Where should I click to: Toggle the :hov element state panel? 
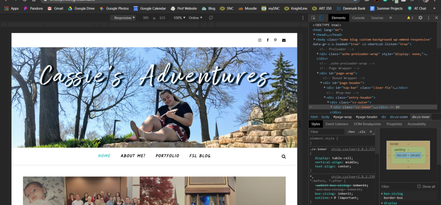click(x=351, y=132)
